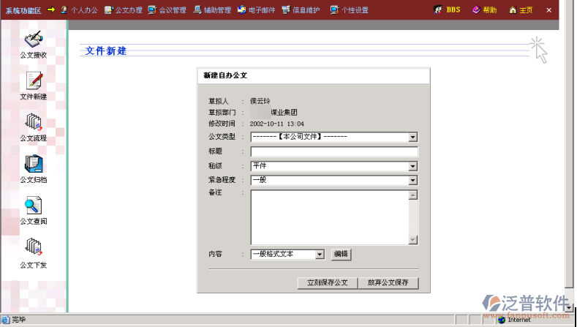Open the 公文办理 menu

click(x=124, y=10)
